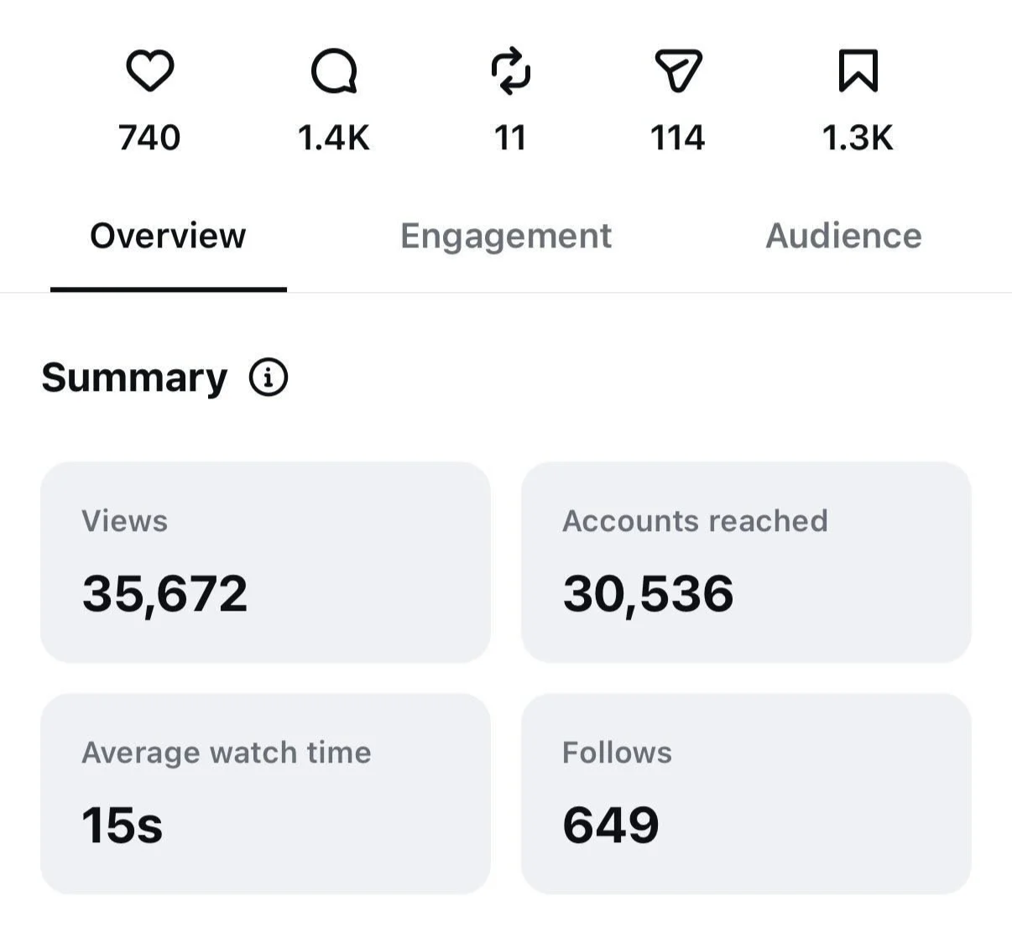Screen dimensions: 1012x943
Task: Tap the paper plane share icon
Action: tap(678, 70)
